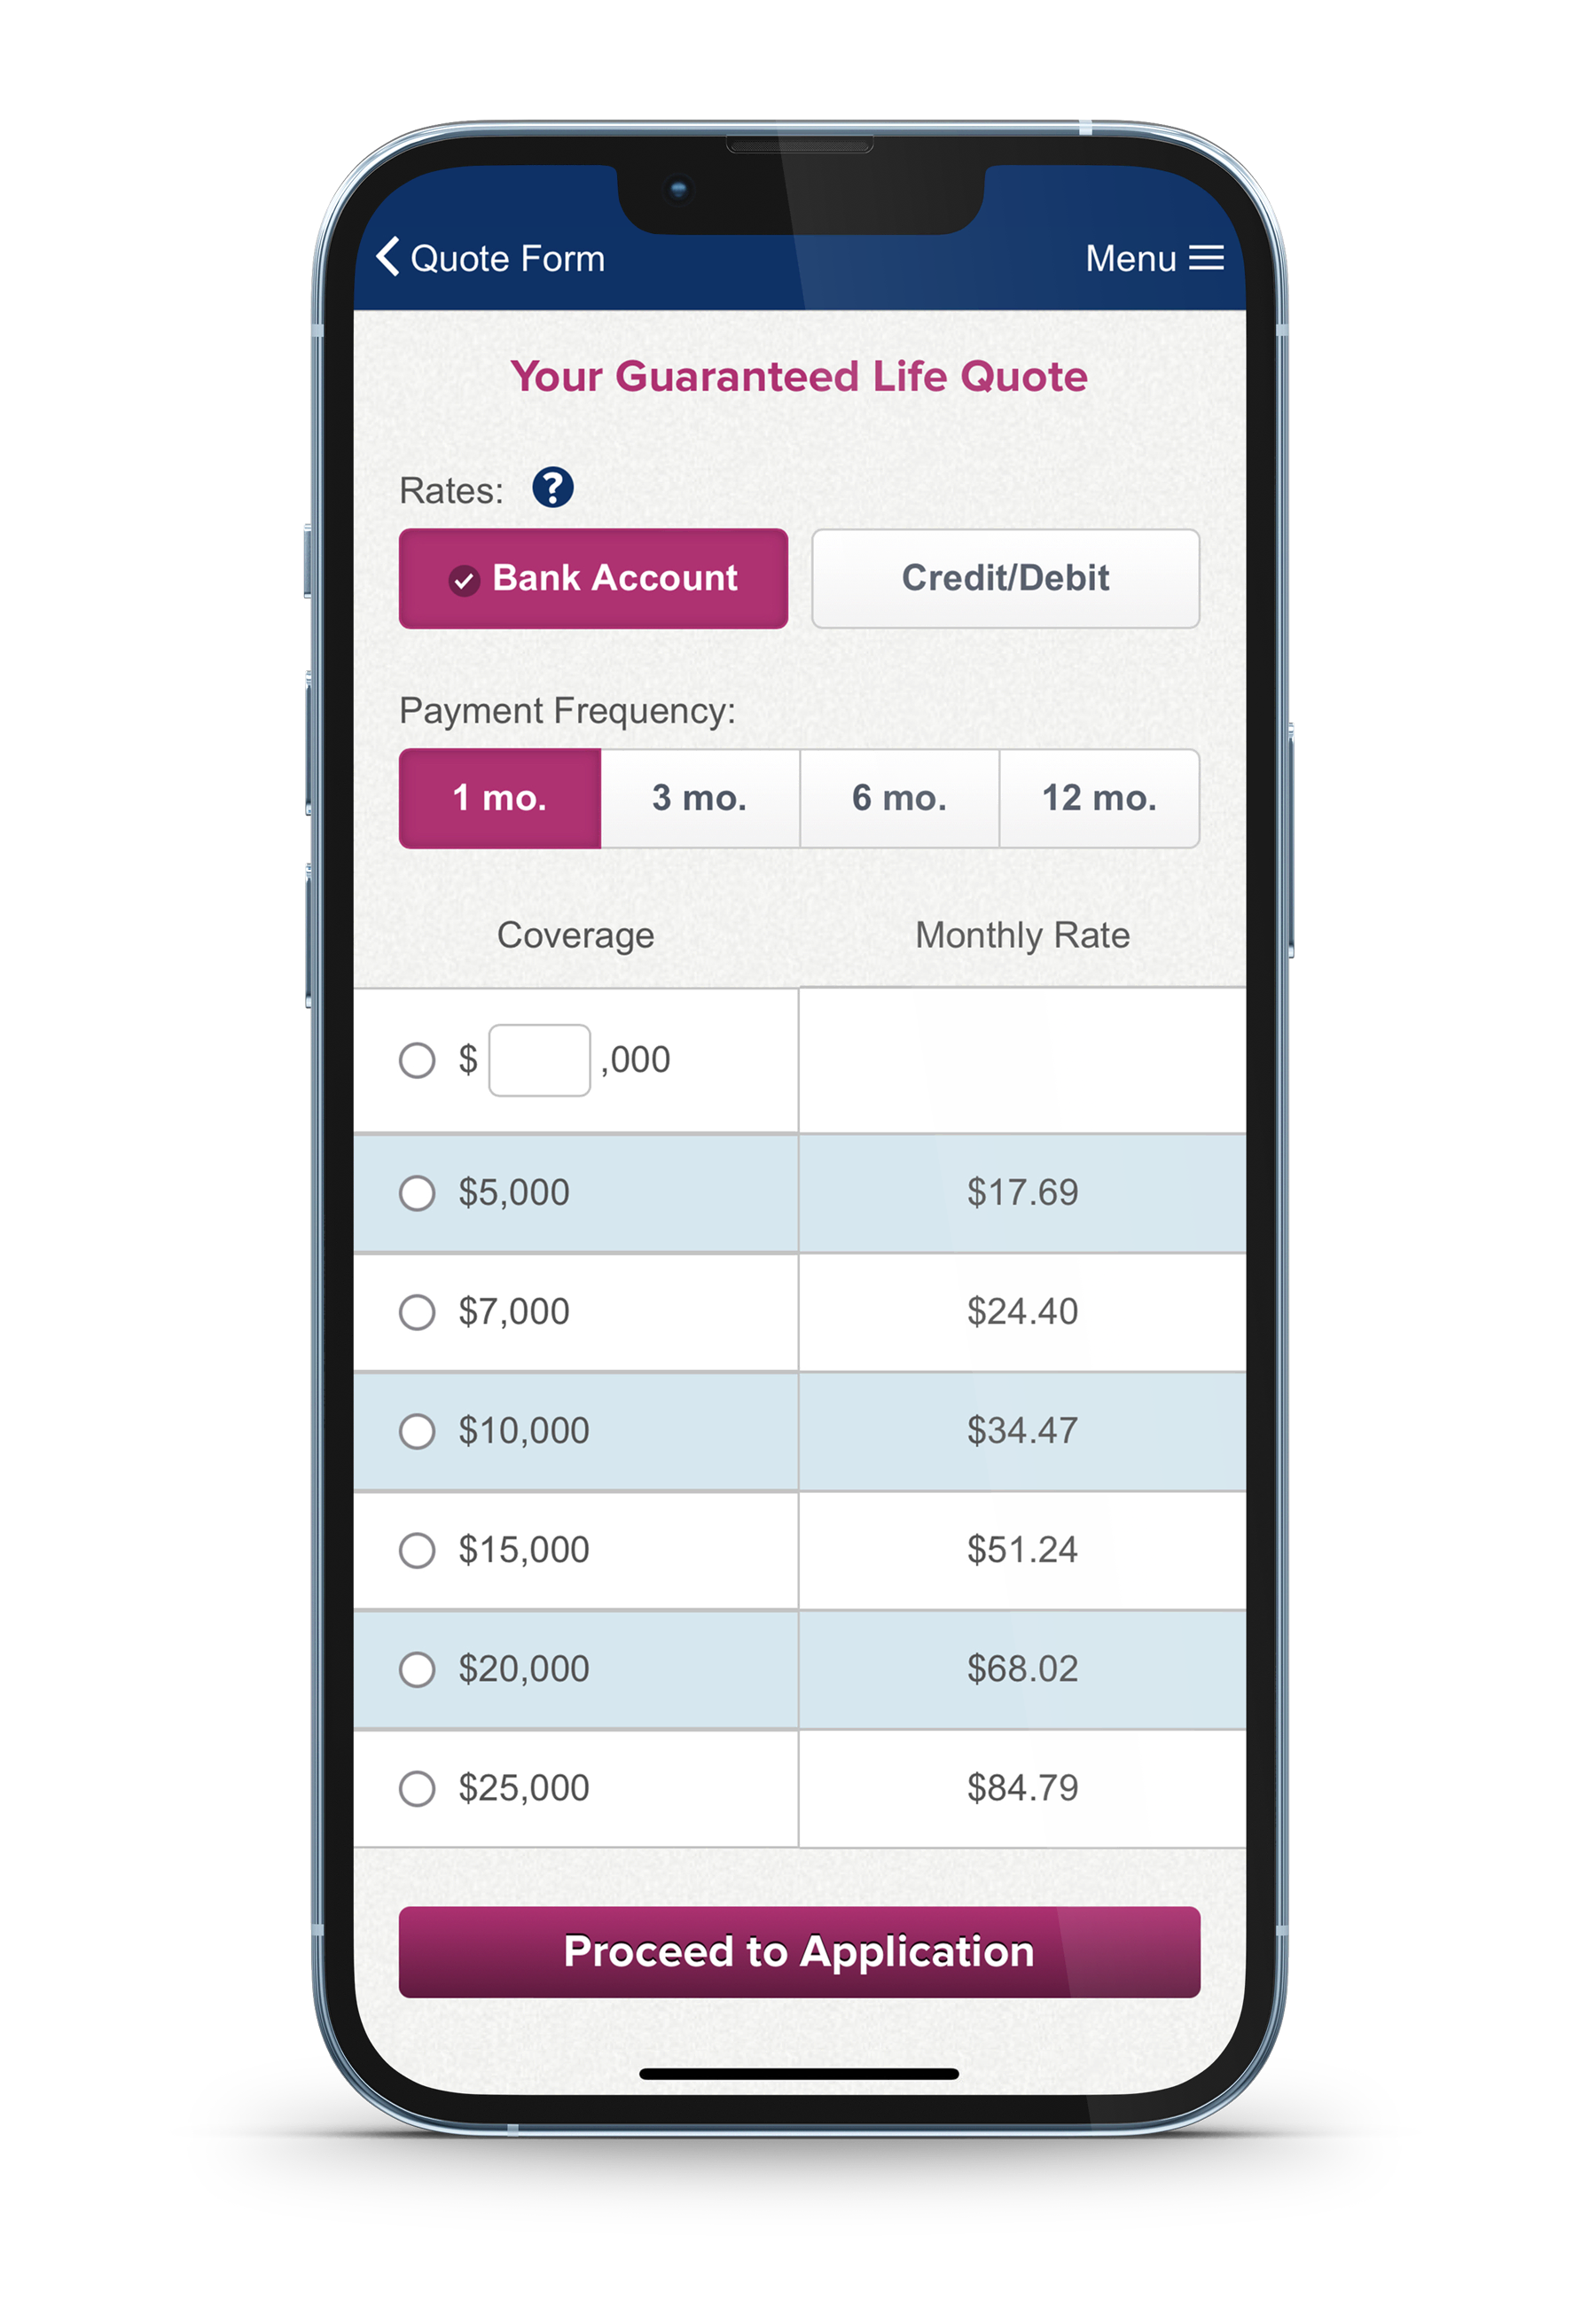This screenshot has height=2306, width=1596.
Task: Select the $25,000 coverage radio button
Action: [416, 1787]
